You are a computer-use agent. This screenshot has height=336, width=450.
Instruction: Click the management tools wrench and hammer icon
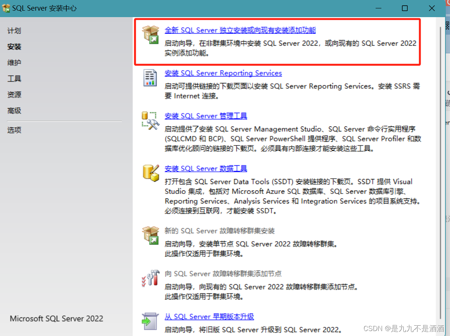click(x=150, y=121)
